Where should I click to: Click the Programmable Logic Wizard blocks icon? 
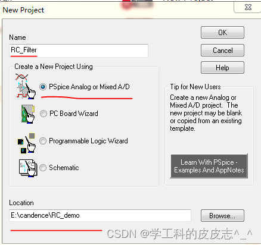click(27, 143)
